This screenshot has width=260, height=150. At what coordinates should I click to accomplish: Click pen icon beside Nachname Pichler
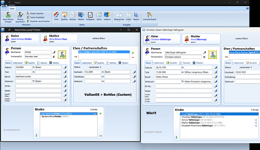click(54, 52)
